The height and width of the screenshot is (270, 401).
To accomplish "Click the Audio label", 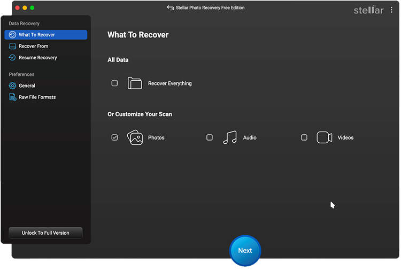I will click(250, 137).
